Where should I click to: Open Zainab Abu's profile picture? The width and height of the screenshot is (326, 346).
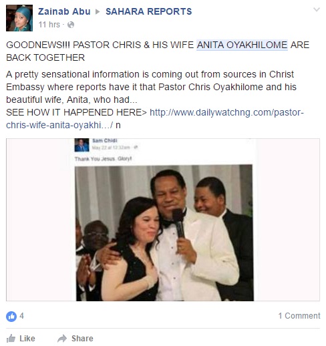tap(19, 18)
